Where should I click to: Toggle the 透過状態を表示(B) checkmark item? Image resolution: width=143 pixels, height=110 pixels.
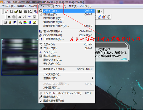(x=67, y=101)
